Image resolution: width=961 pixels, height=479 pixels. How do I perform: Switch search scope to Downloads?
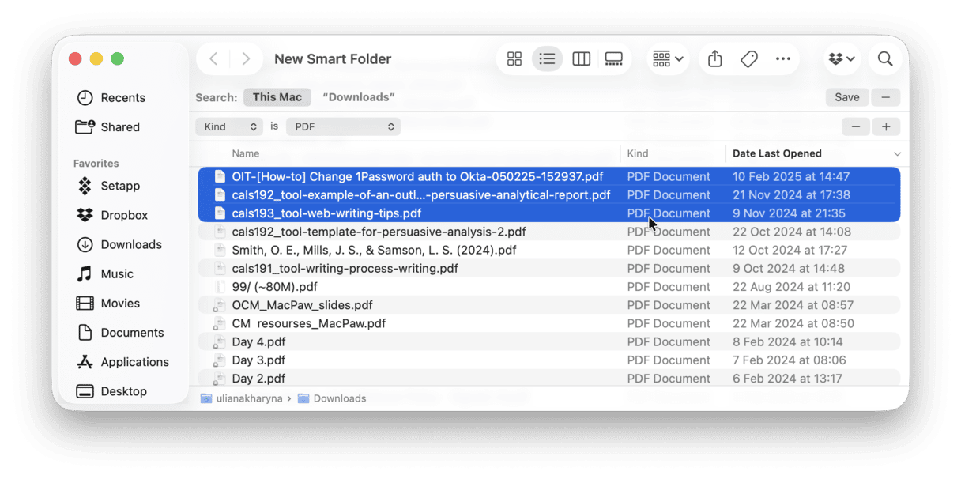pyautogui.click(x=359, y=96)
